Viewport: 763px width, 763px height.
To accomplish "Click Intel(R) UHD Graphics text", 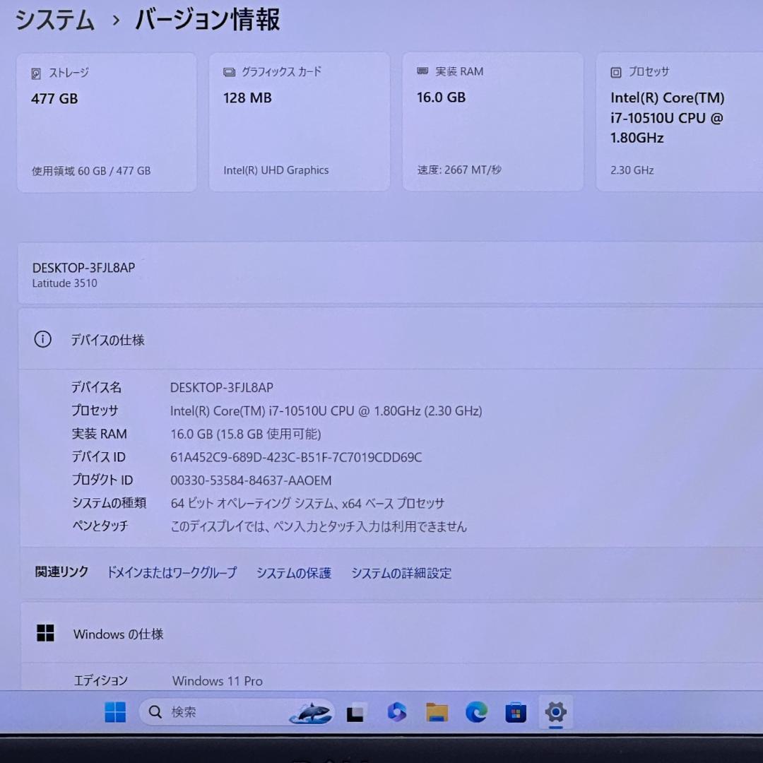I will (276, 170).
